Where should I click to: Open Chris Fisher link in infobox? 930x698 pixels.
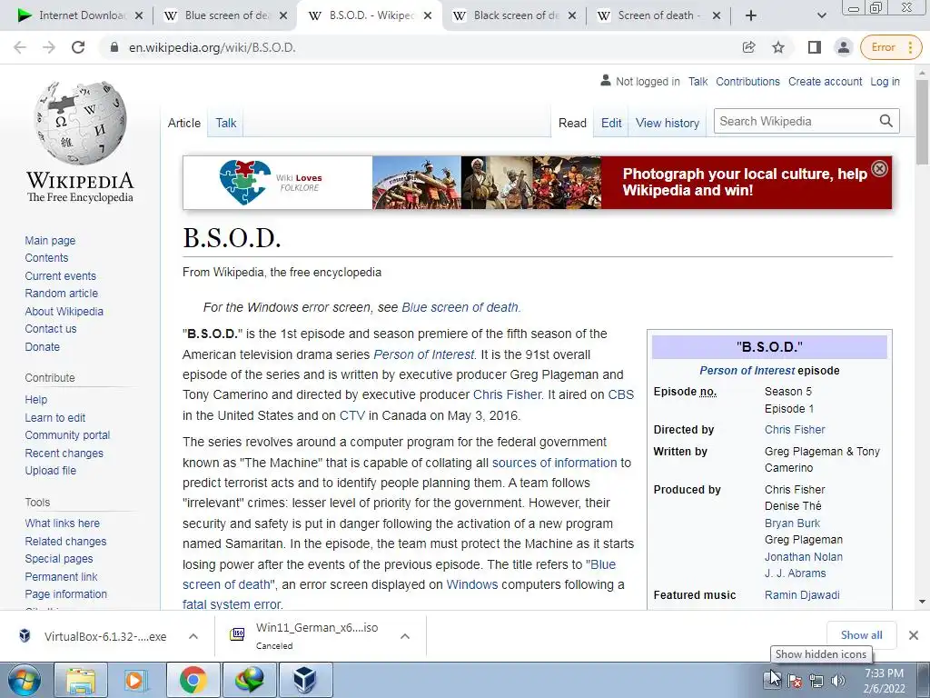click(794, 429)
